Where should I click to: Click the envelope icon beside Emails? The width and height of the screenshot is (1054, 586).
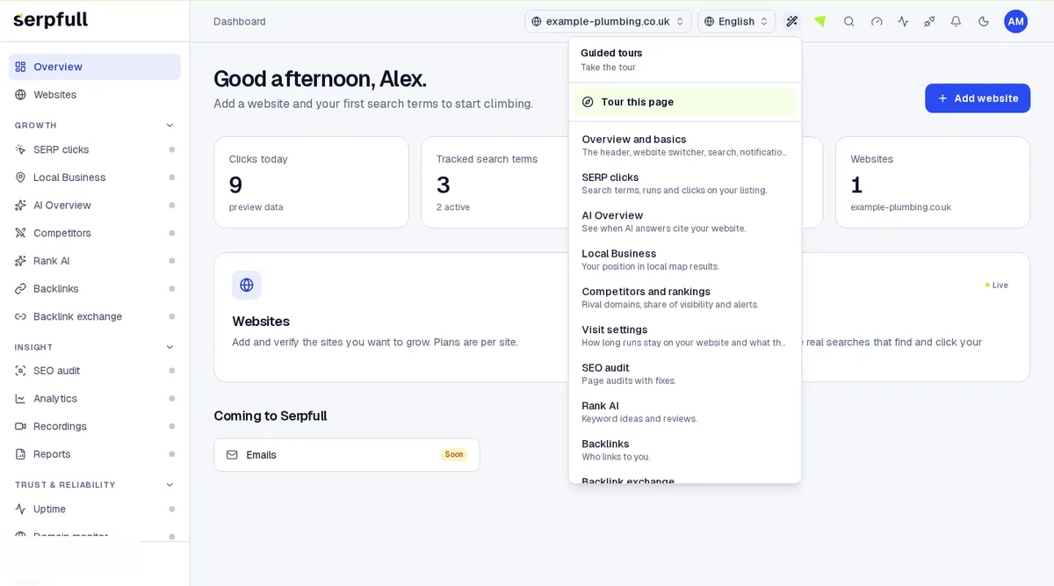tap(233, 455)
